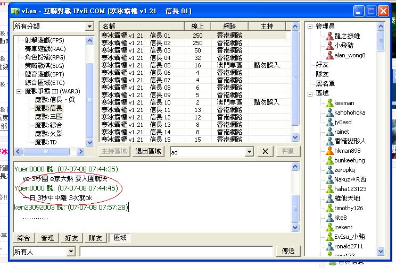
Task: Click the avatar icon of bunkeefung
Action: coord(329,160)
